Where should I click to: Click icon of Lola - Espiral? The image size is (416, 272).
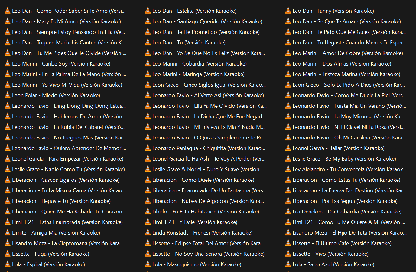[x=8, y=264]
